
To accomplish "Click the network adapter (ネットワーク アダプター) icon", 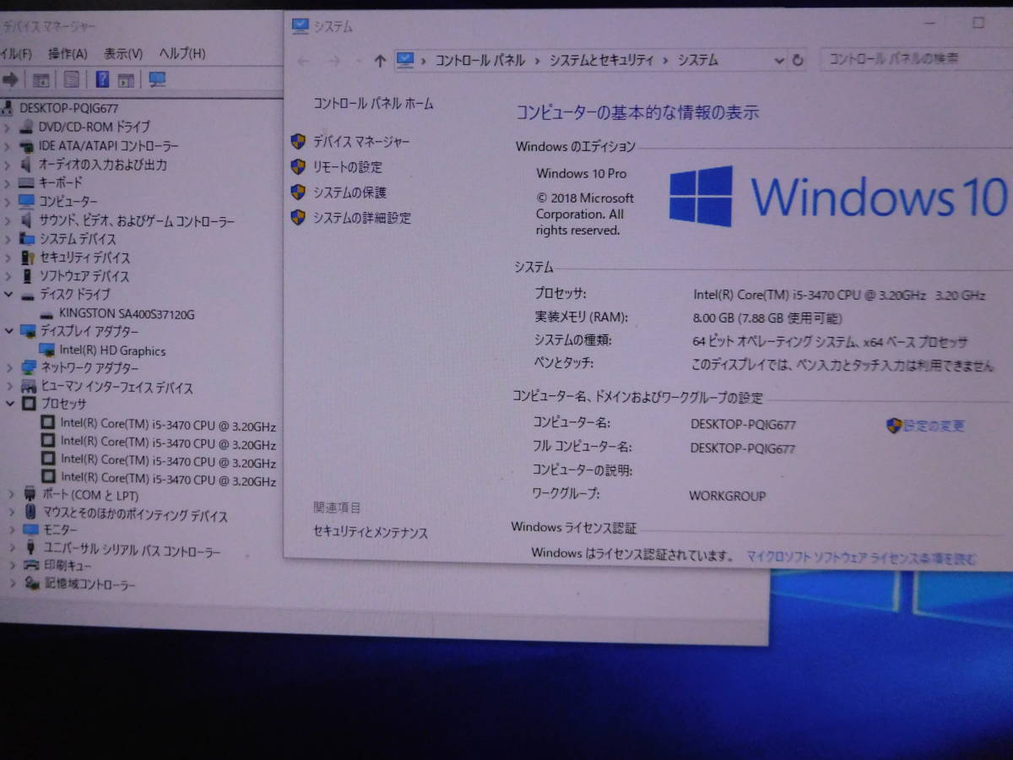I will pos(30,367).
